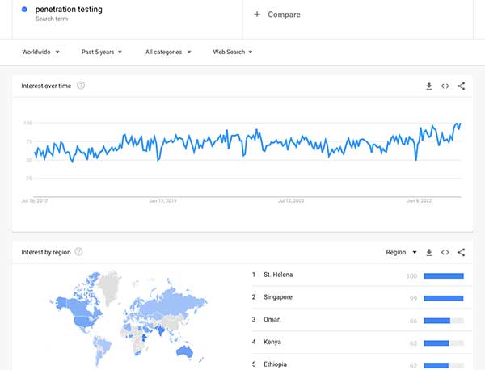Open the All categories dropdown

(x=168, y=52)
